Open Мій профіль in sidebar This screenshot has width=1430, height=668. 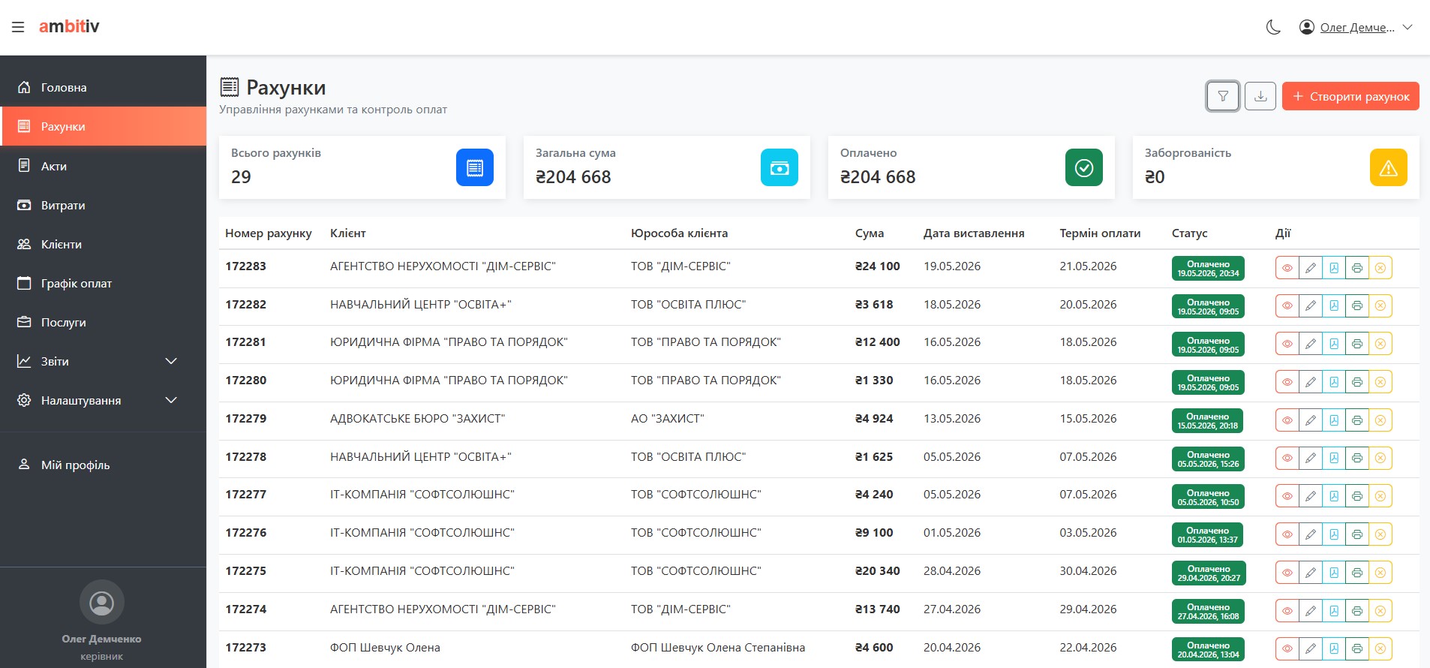coord(103,465)
